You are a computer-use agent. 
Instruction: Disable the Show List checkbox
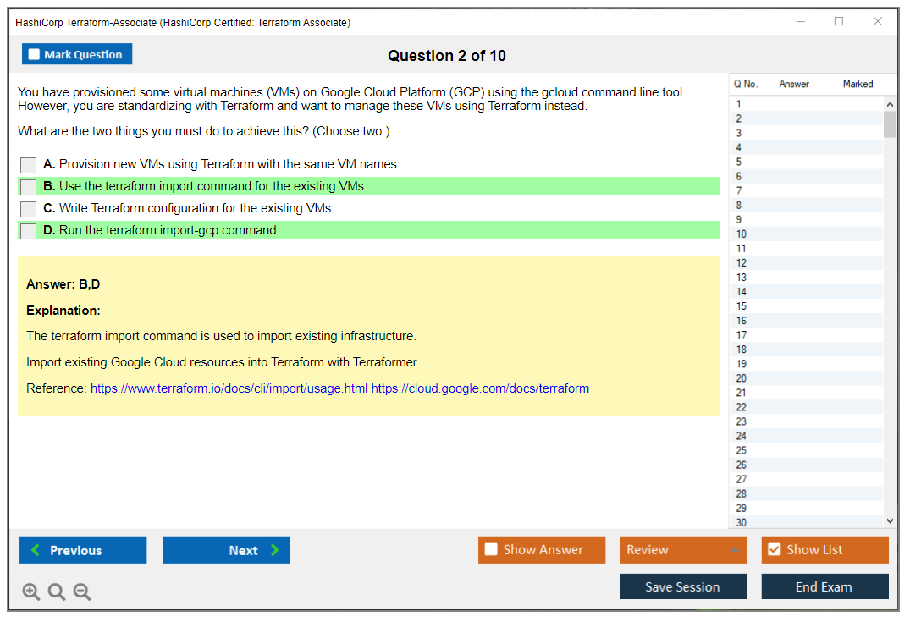pos(774,550)
